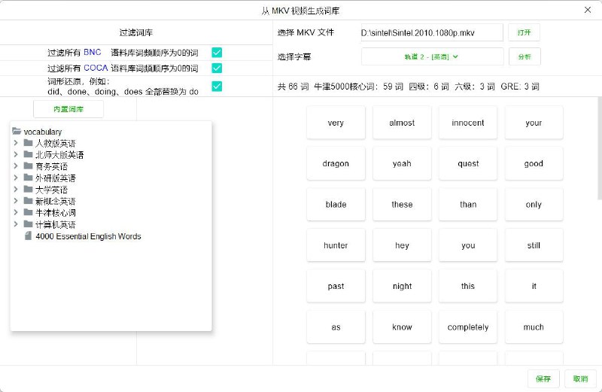
Task: Select the word card "dragon"
Action: [336, 163]
